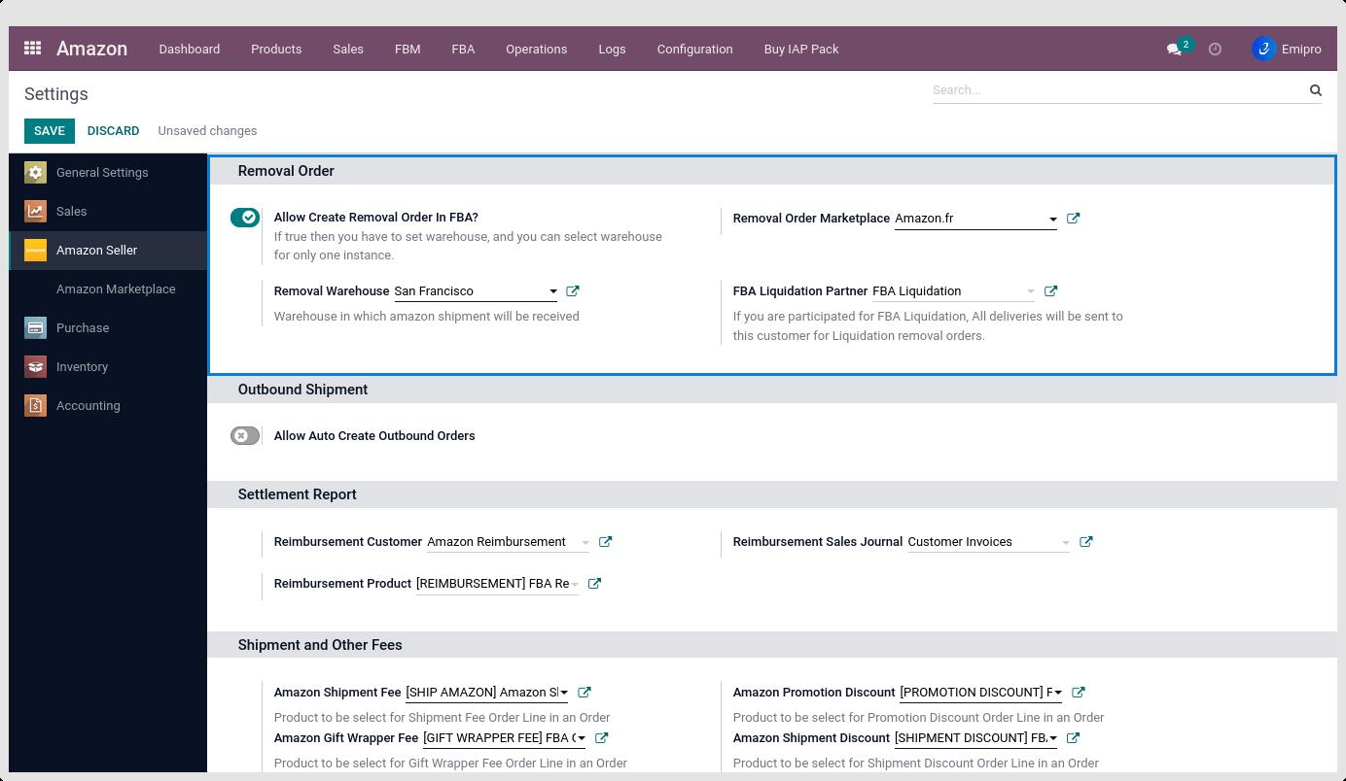Click the Amazon Seller sidebar icon
This screenshot has width=1346, height=781.
pyautogui.click(x=35, y=250)
